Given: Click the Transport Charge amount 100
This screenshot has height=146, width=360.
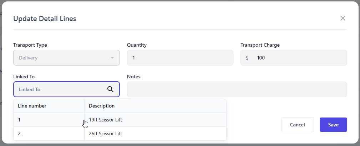Looking at the screenshot, I should [261, 58].
